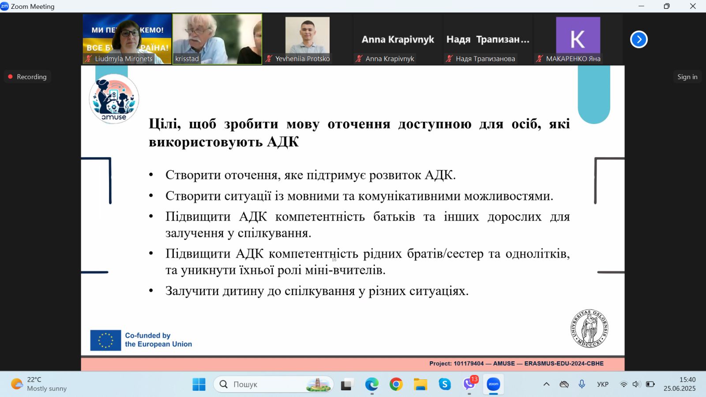Click the 'Co-funded by the European Union' text
The width and height of the screenshot is (706, 397).
[158, 340]
